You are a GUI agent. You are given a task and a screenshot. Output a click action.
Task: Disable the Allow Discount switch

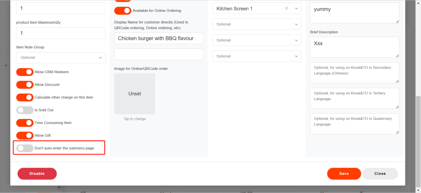tap(25, 85)
